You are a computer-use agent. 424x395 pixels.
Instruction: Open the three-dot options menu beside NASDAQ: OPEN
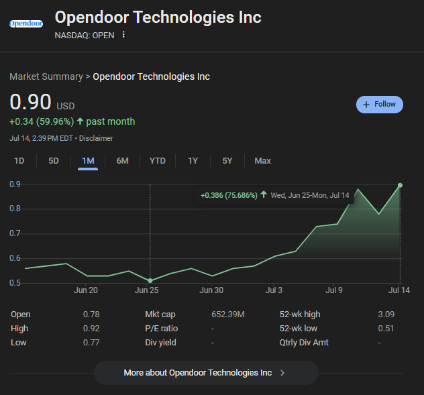[x=123, y=35]
